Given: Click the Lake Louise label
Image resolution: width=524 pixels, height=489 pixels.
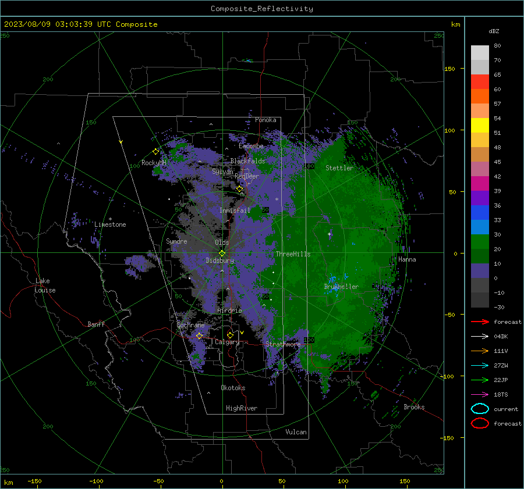Looking at the screenshot, I should tap(45, 285).
